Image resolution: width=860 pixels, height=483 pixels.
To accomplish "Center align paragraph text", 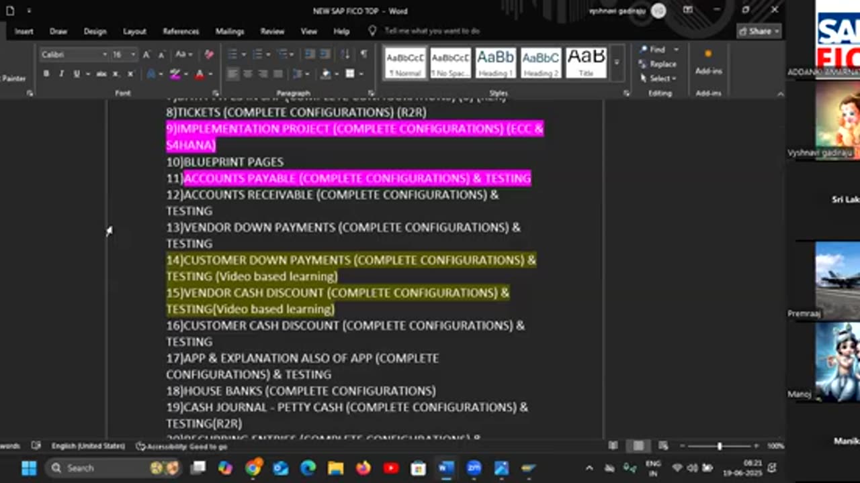I will (x=247, y=74).
